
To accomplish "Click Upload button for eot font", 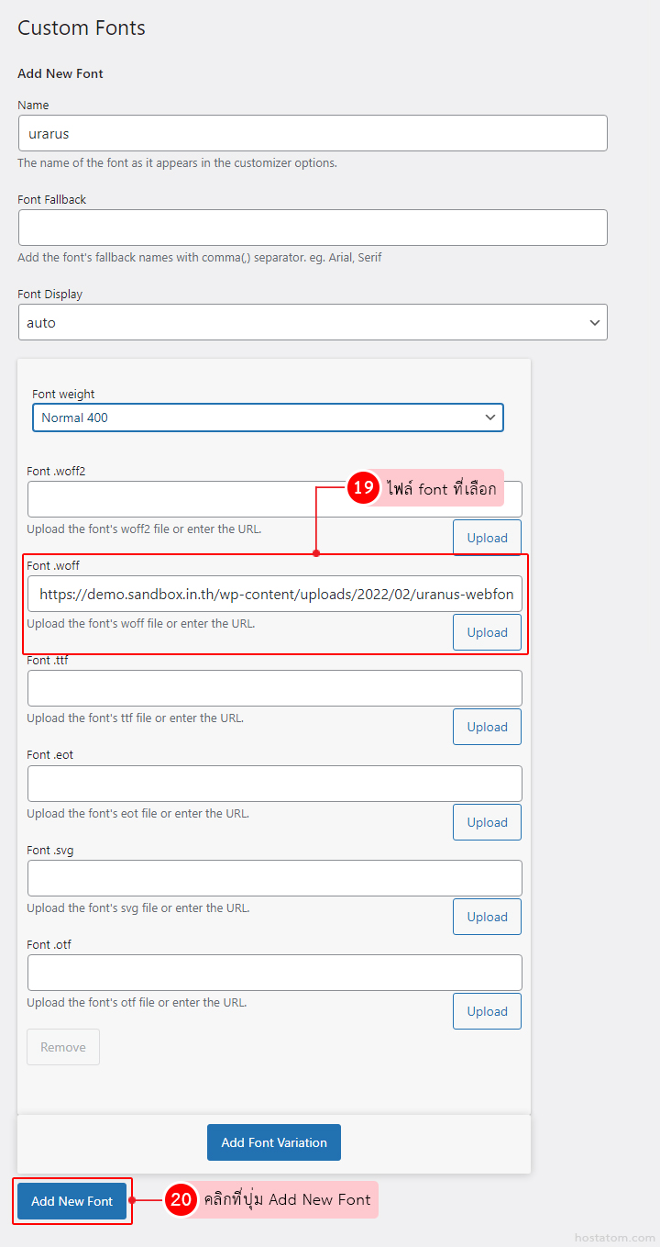I will coord(487,822).
